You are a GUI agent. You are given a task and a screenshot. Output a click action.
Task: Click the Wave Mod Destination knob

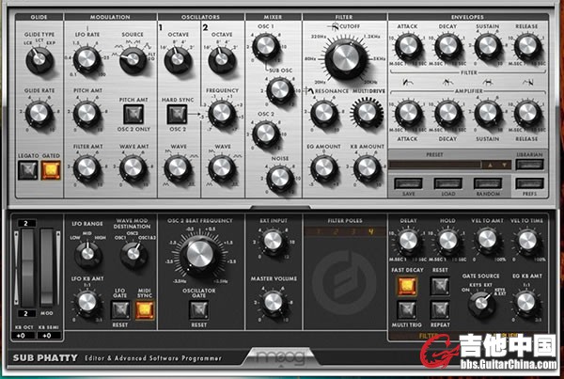click(133, 253)
